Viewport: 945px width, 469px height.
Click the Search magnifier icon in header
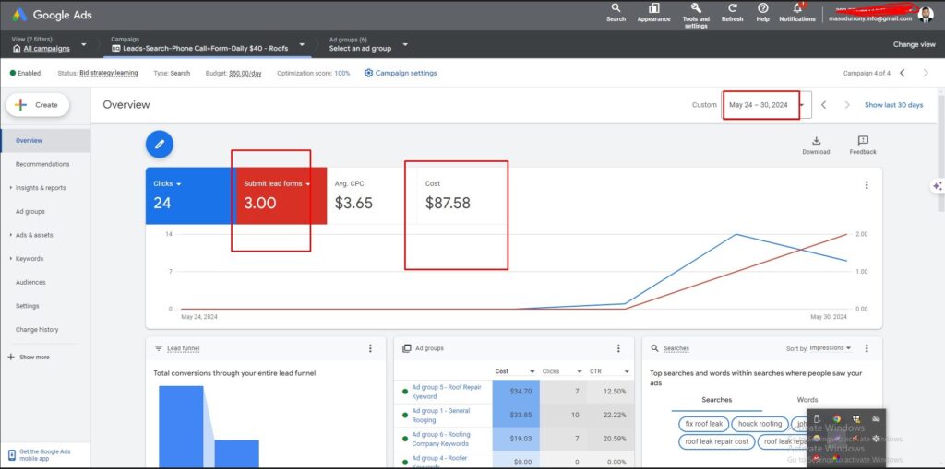[616, 8]
